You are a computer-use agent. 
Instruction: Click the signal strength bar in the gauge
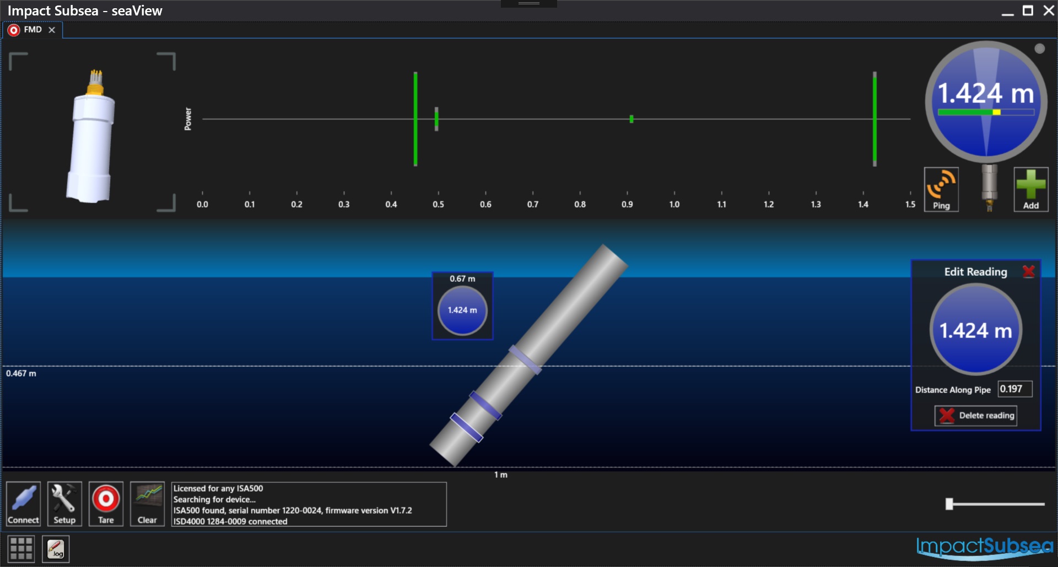point(986,112)
